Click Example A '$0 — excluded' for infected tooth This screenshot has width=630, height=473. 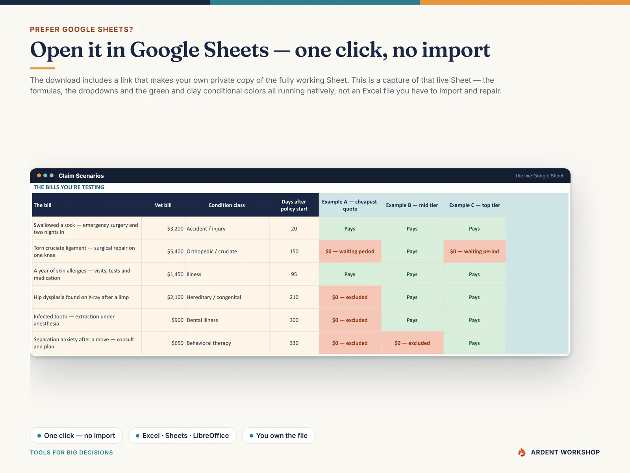coord(350,320)
